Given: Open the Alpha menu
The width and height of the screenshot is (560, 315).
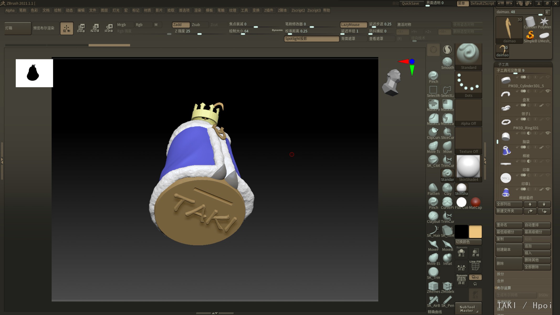Looking at the screenshot, I should [10, 10].
